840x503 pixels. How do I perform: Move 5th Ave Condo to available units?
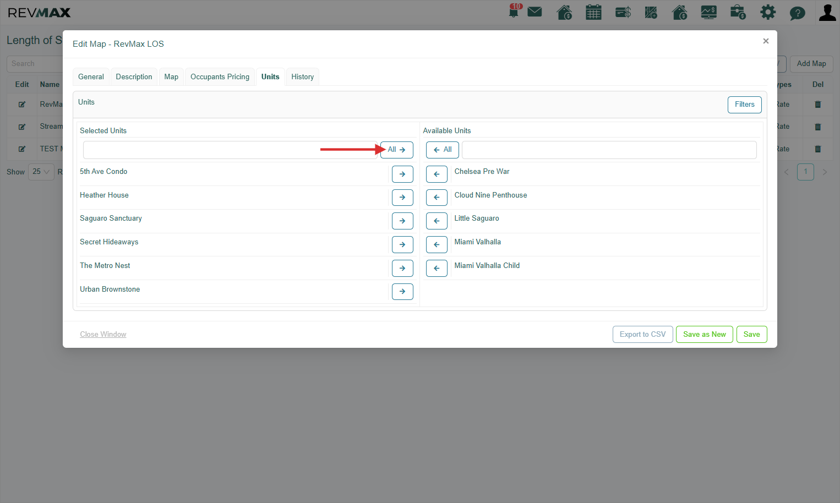coord(402,174)
